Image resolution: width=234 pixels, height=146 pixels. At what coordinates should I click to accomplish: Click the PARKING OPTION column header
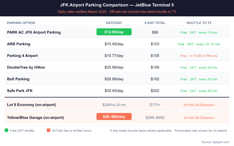click(21, 23)
